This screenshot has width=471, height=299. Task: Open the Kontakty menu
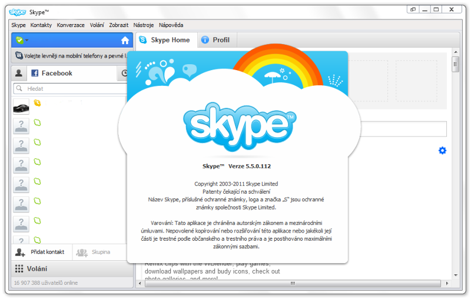click(x=41, y=25)
